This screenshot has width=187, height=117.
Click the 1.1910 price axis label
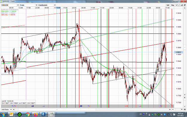click(x=179, y=13)
